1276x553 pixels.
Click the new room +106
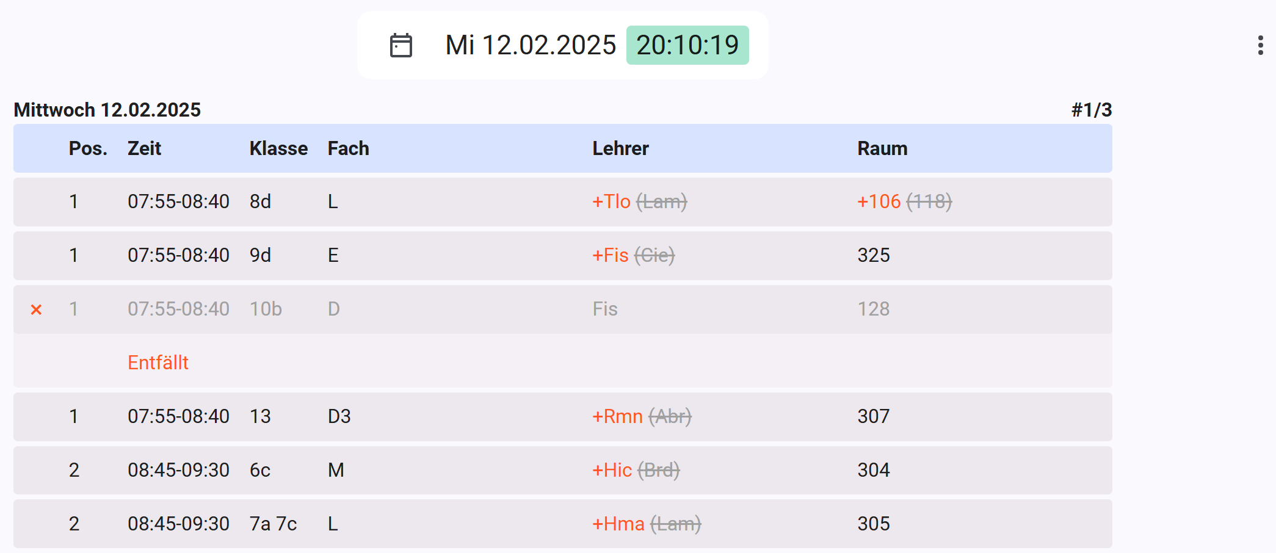879,201
